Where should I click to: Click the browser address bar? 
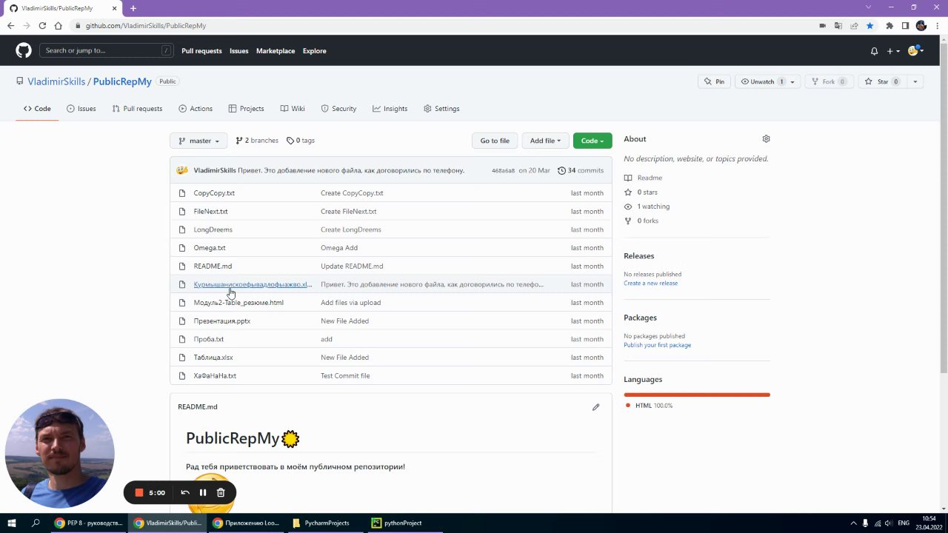(x=444, y=25)
